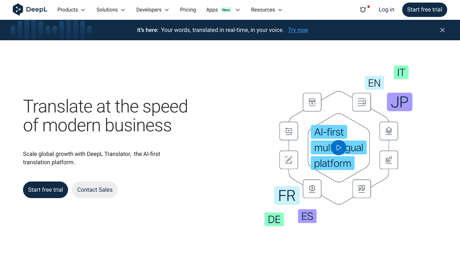Click the quotation marks icon on the hexagon
Screen dimensions: 460x262
coord(362,189)
